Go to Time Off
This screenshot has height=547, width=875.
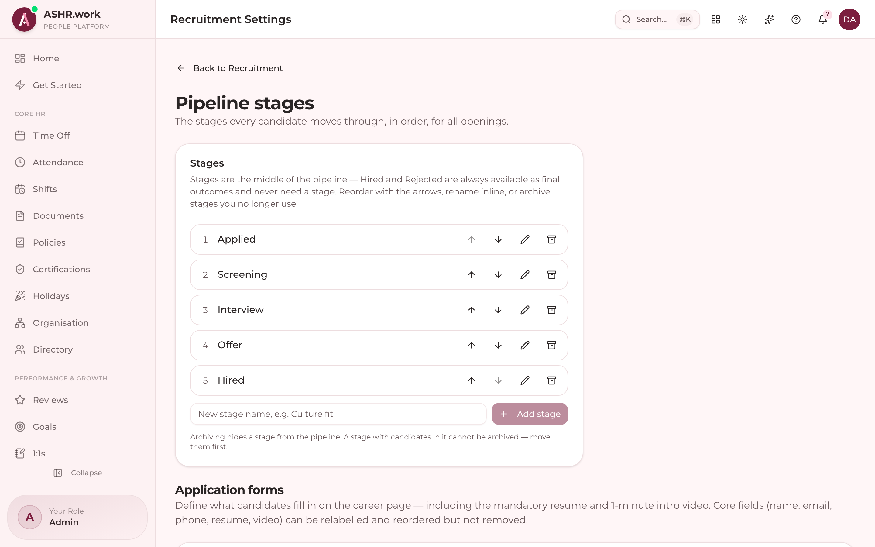click(x=77, y=136)
